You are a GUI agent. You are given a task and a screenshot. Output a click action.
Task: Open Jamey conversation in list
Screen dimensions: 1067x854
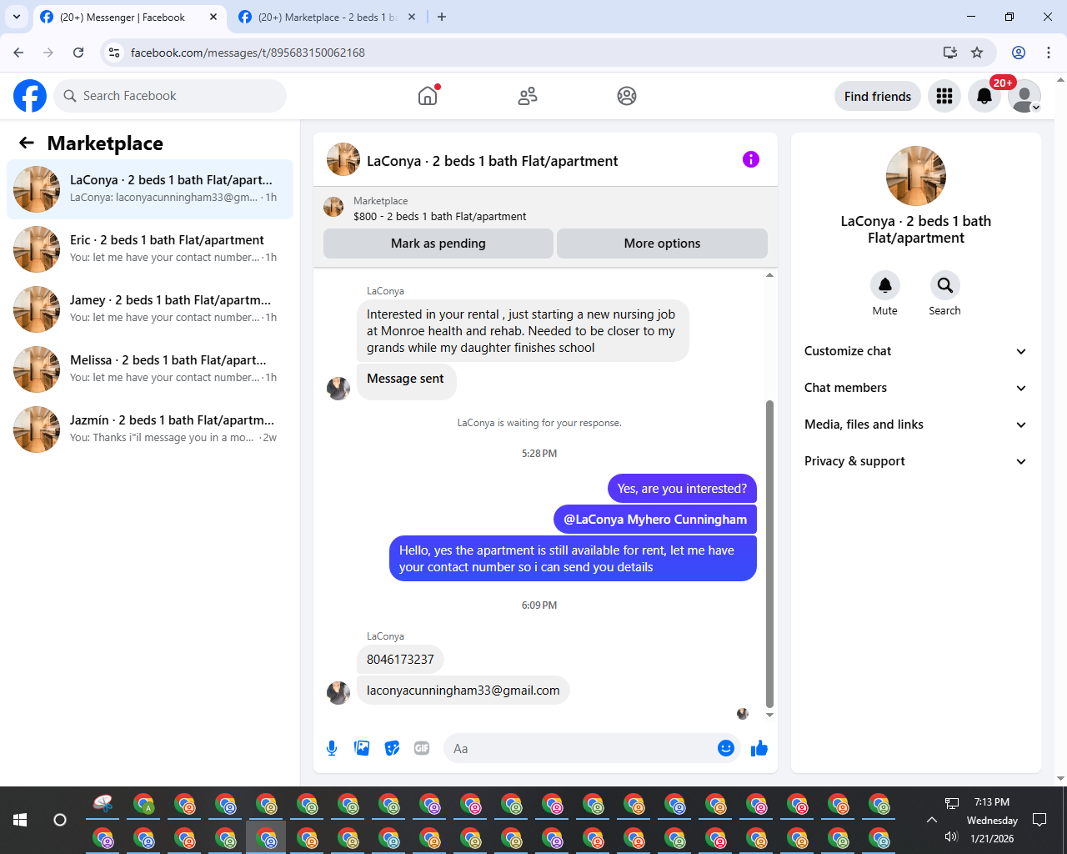click(x=150, y=309)
